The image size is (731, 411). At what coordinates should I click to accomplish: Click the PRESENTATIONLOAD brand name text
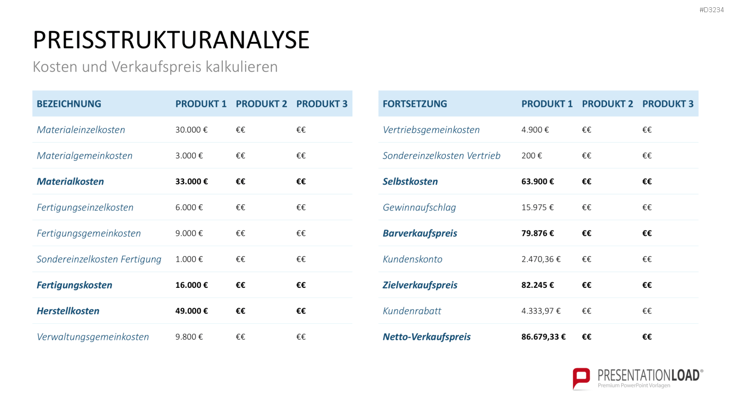(x=650, y=375)
